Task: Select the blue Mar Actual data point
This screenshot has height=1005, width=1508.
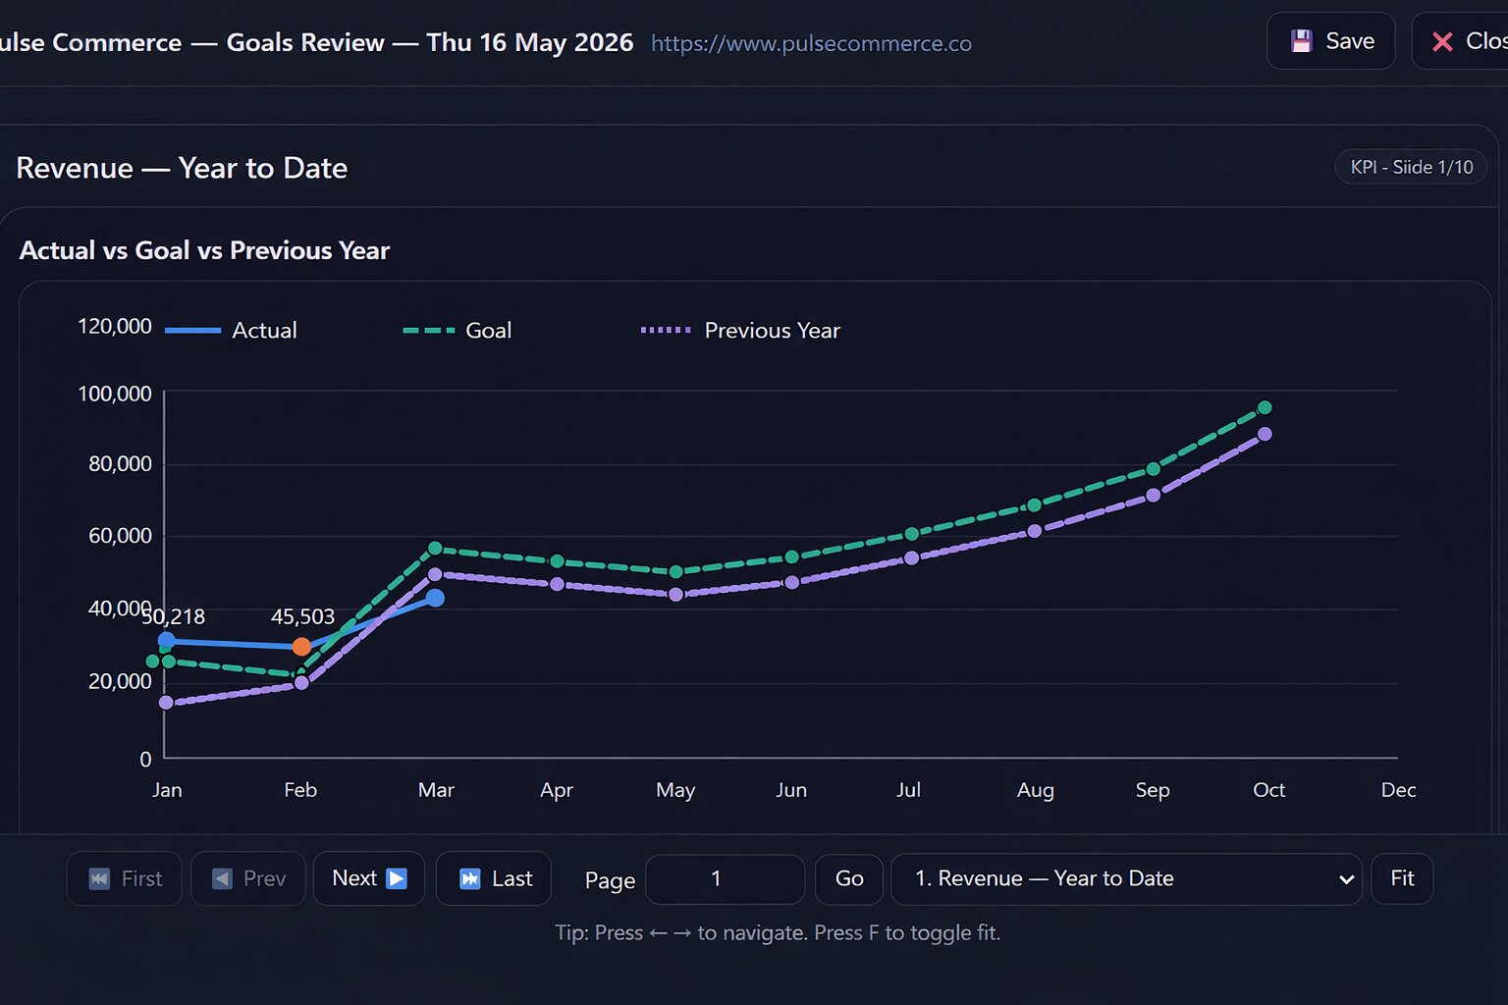Action: (435, 598)
